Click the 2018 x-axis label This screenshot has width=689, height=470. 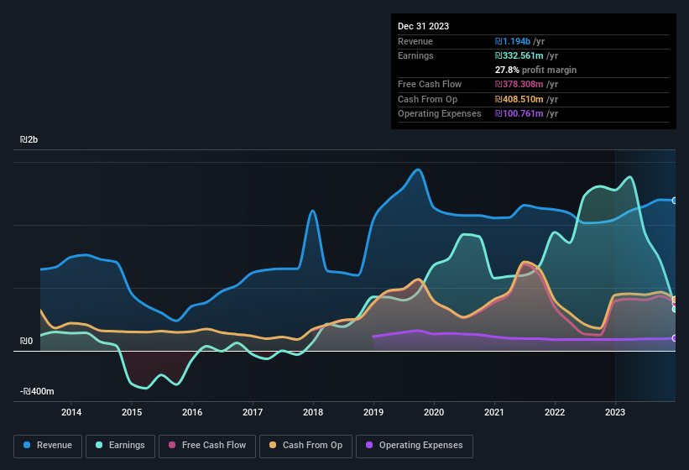(x=313, y=412)
